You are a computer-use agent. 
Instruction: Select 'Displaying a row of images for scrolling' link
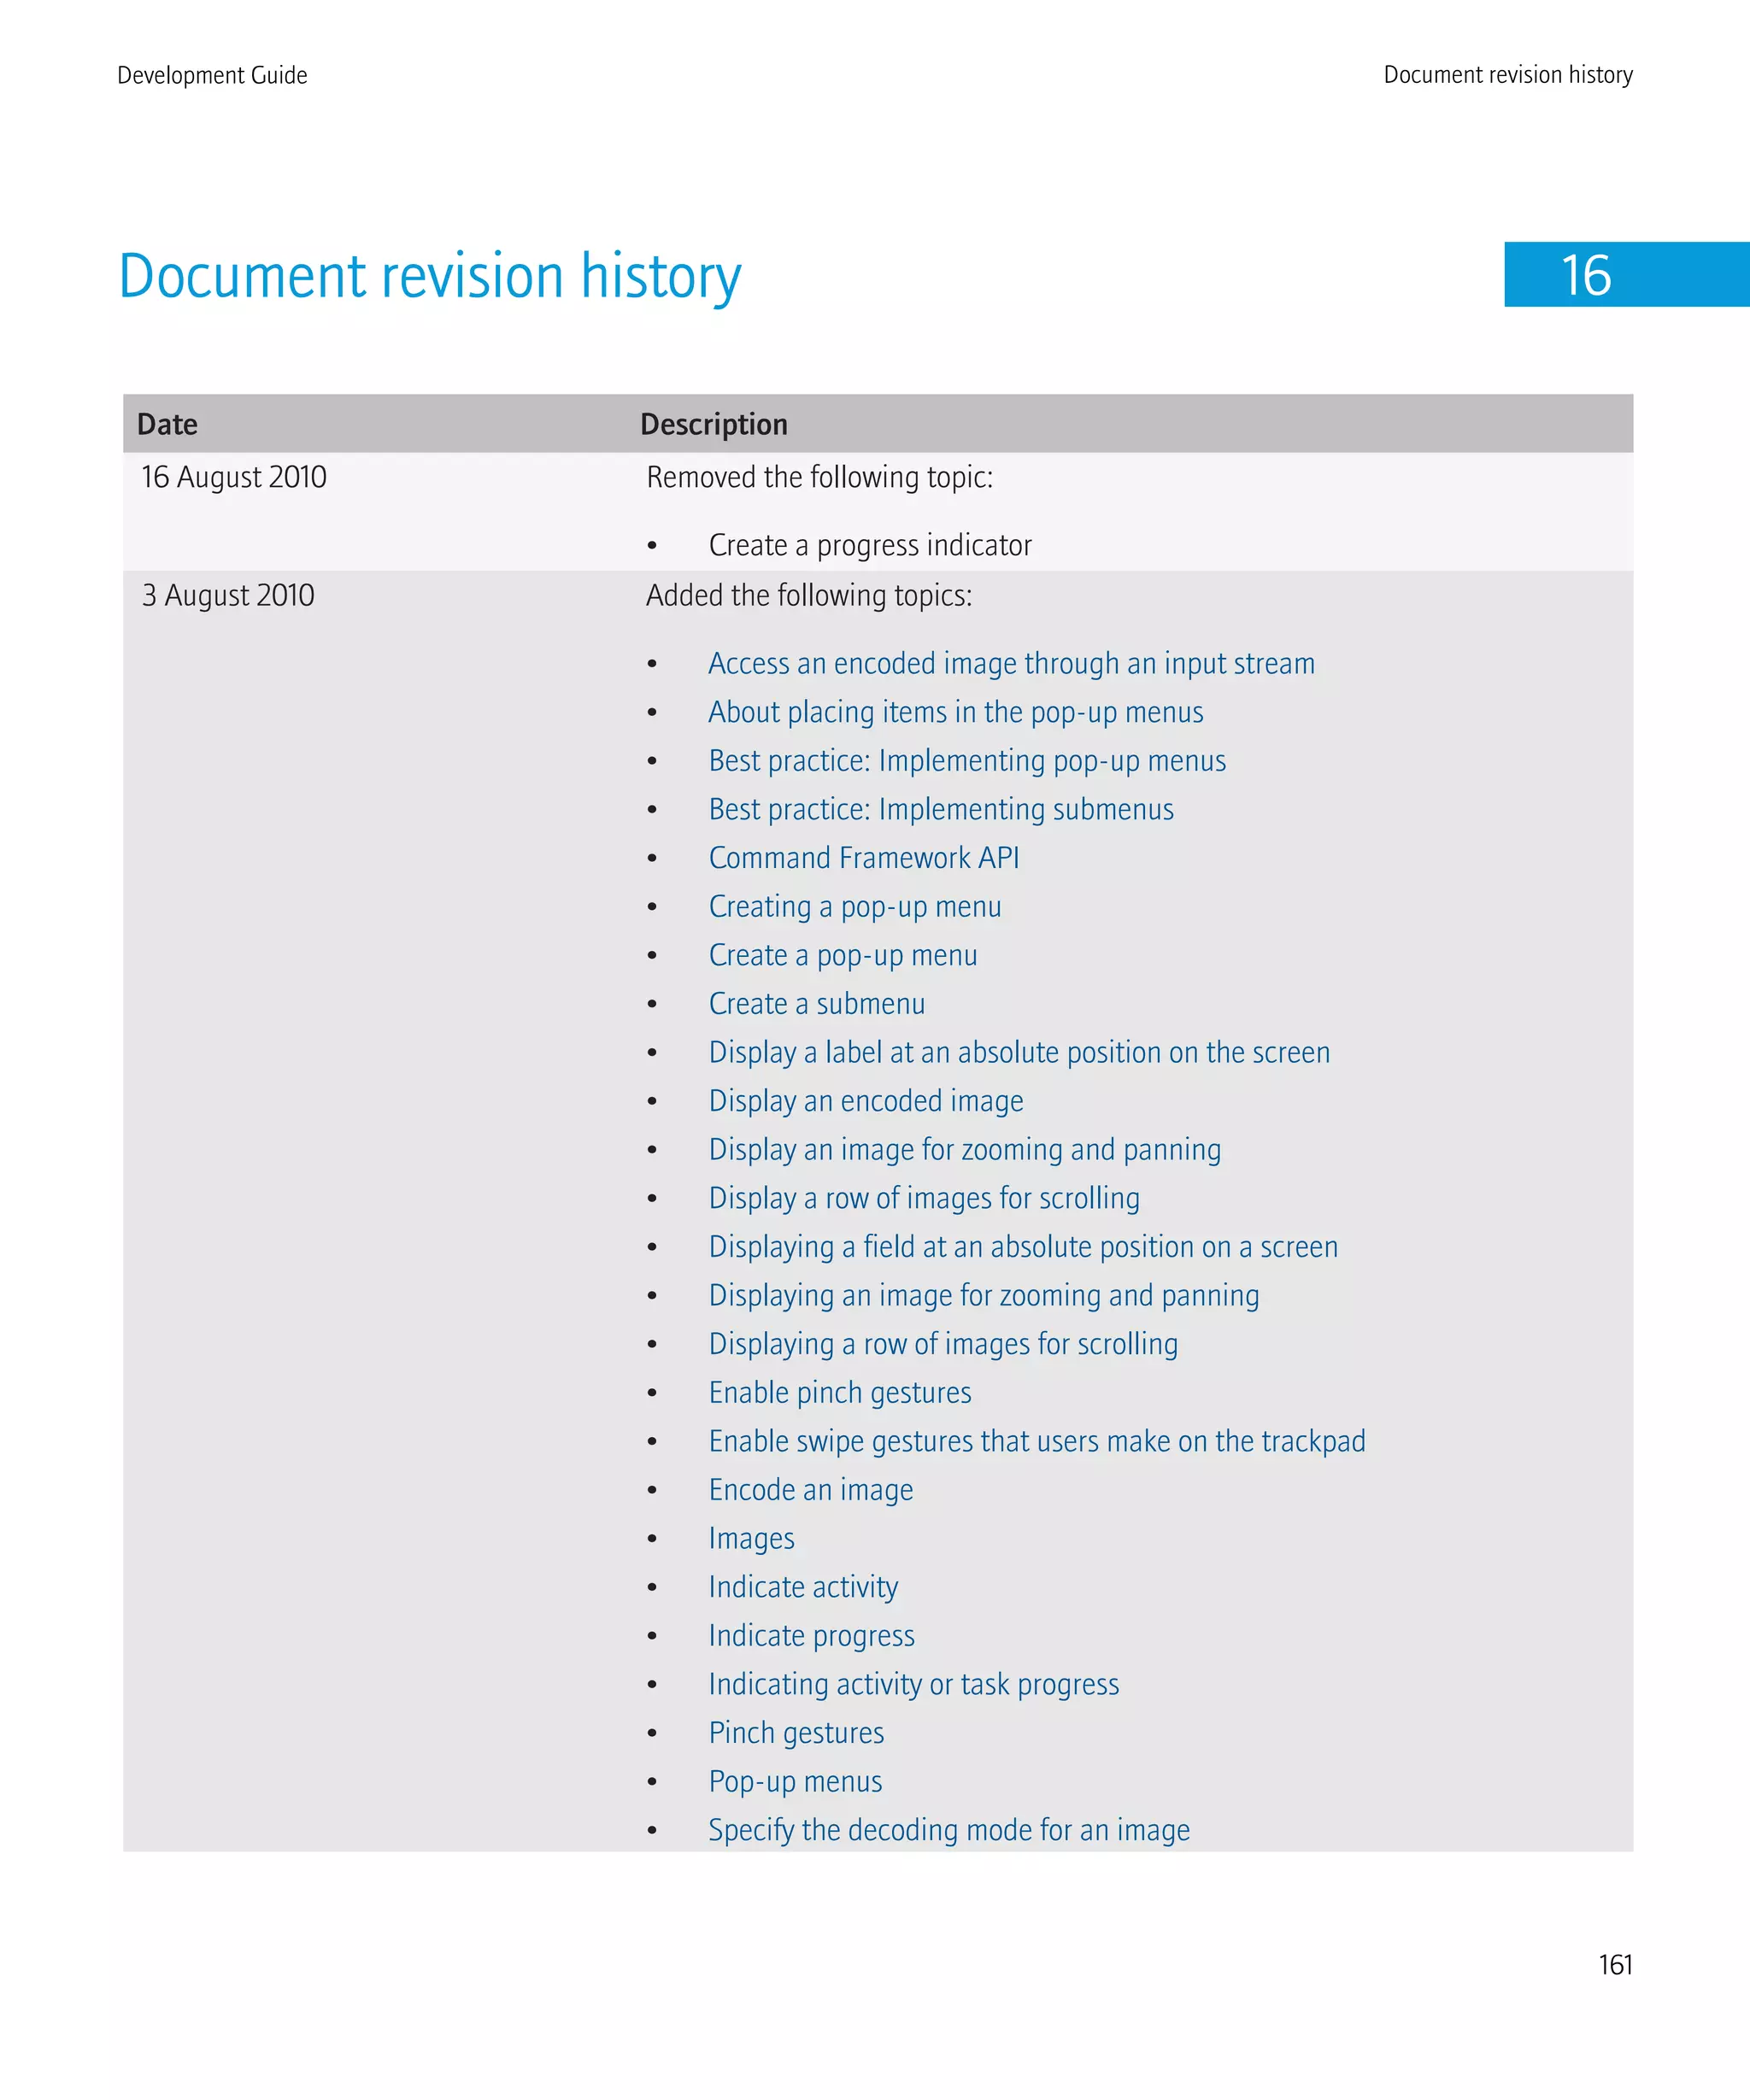943,1344
